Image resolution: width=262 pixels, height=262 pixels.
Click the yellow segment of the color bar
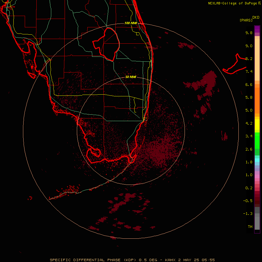[257, 125]
